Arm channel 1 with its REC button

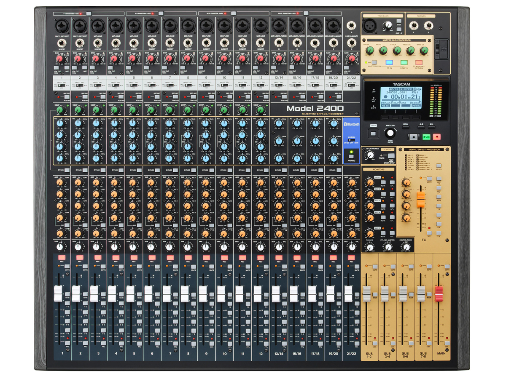(62, 257)
